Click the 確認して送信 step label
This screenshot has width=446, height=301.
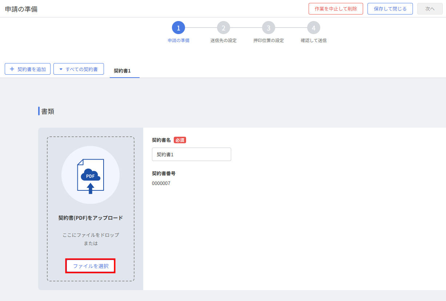(x=314, y=41)
